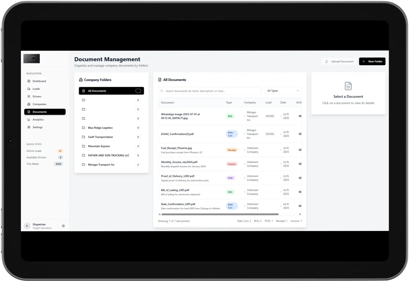Preview Bill_of_Lading_L001.pdf using eye icon
Image resolution: width=409 pixels, height=281 pixels.
pos(300,192)
